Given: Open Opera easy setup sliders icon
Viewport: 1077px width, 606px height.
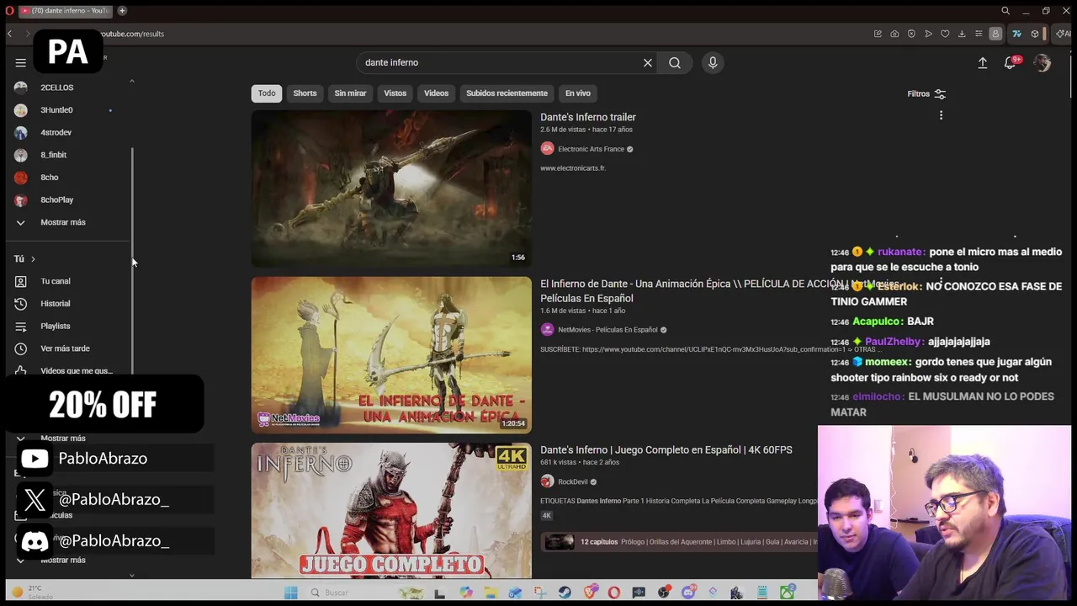Looking at the screenshot, I should point(979,34).
